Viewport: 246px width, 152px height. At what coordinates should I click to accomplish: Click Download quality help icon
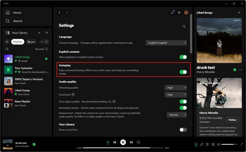(73, 95)
